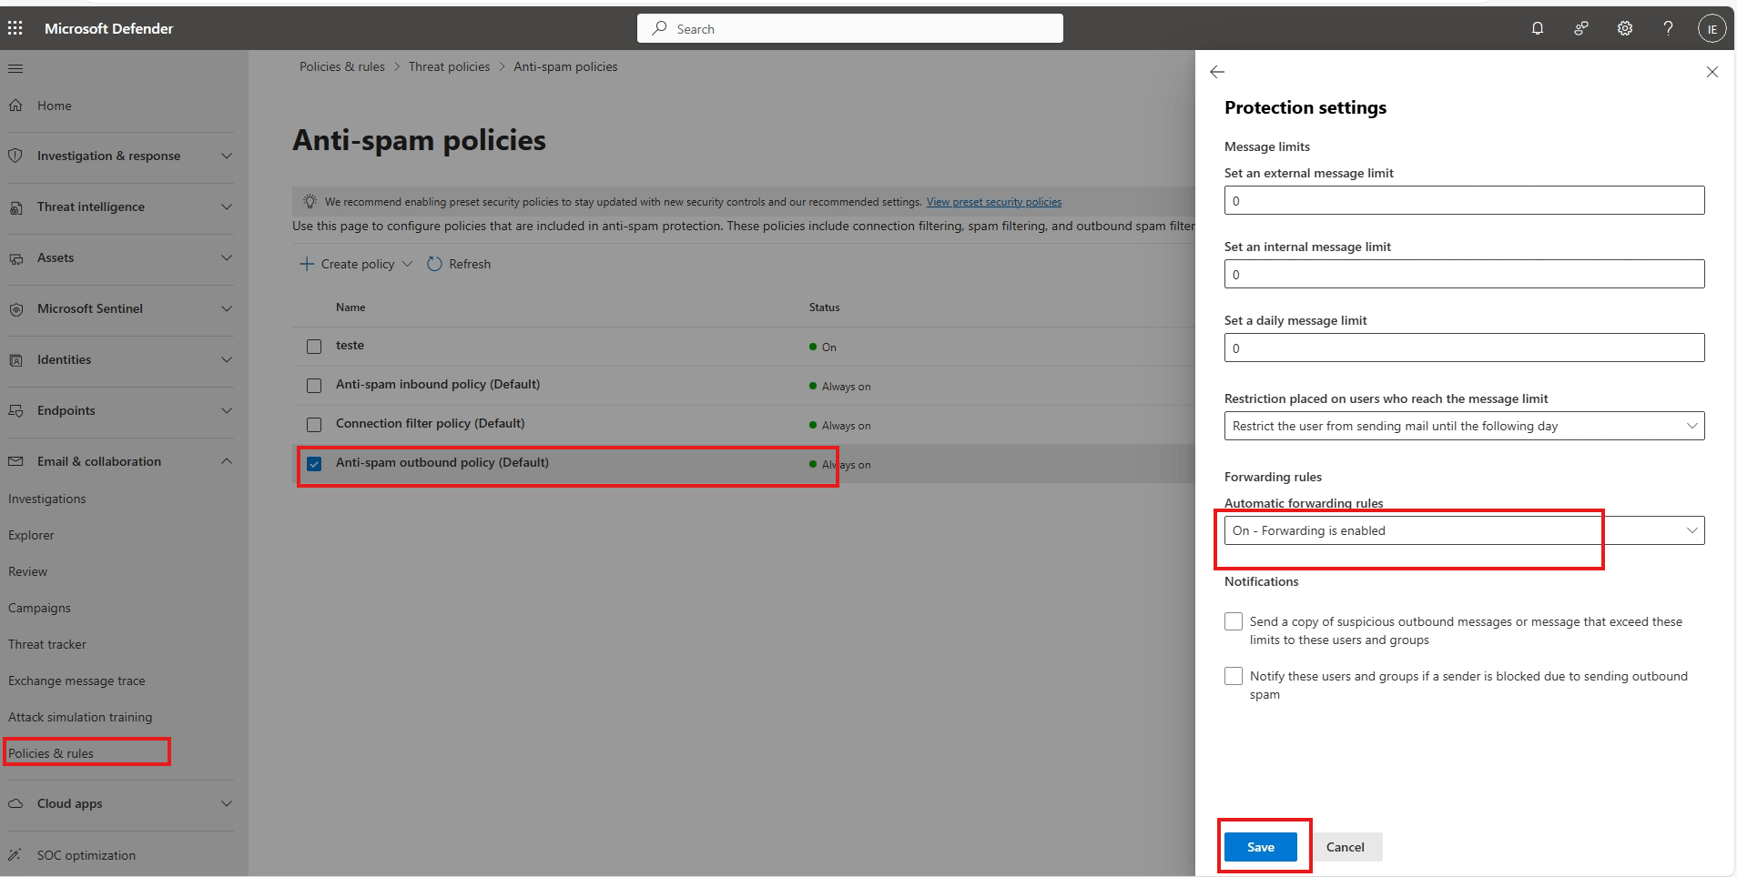Viewport: 1737px width, 877px height.
Task: Open the help question mark icon
Action: tap(1668, 28)
